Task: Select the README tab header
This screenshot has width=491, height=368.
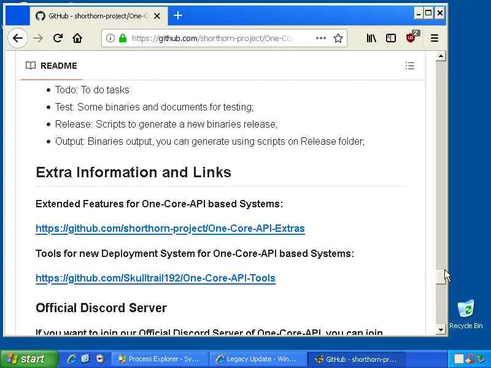Action: coord(52,66)
